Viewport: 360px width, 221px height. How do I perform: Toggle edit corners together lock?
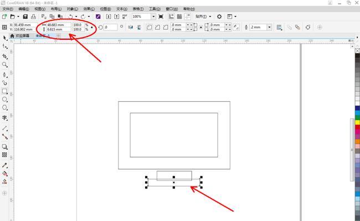[201, 27]
